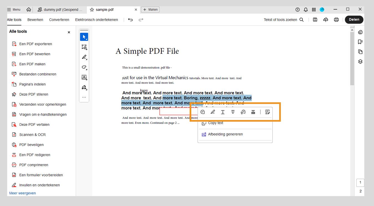Choose the selection arrow tool
Screen dimensions: 374x206
84,37
